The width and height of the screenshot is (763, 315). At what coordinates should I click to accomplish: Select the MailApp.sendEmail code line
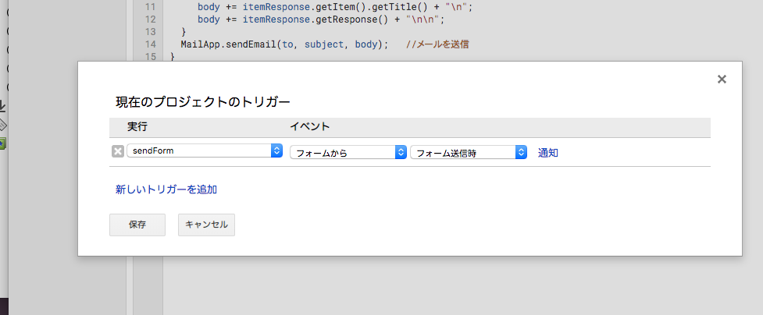coord(325,44)
